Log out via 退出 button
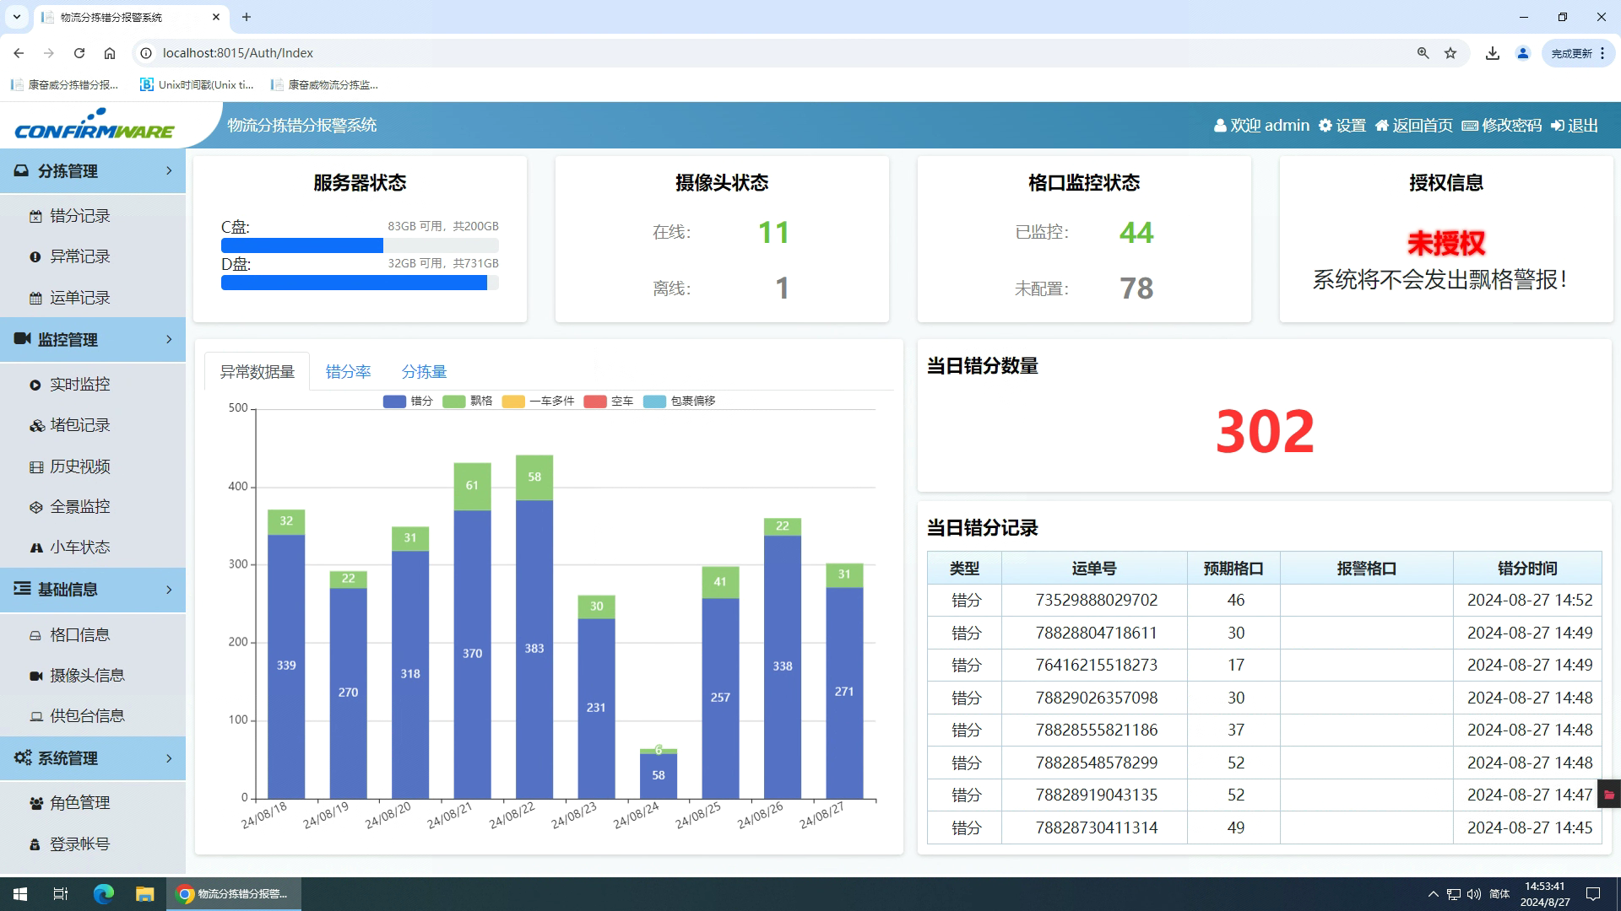The height and width of the screenshot is (911, 1621). pos(1575,125)
